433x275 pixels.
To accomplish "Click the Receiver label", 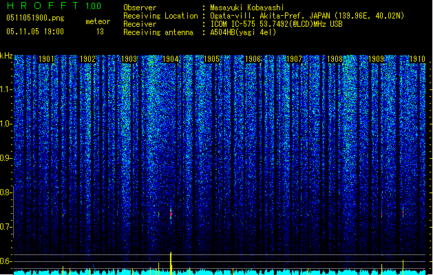I will pos(140,24).
